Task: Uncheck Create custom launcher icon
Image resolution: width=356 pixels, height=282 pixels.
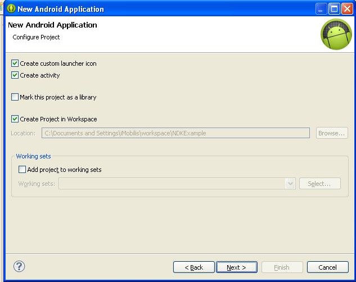Action: (x=15, y=63)
